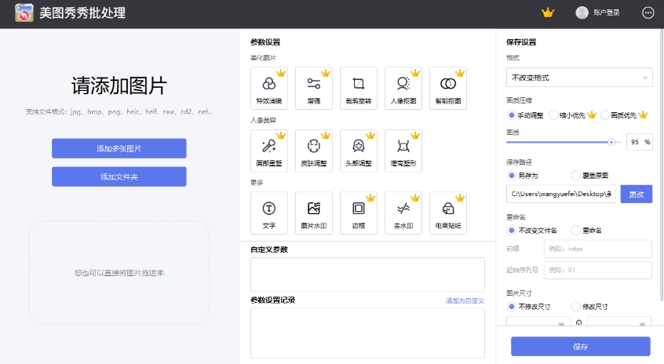The image size is (664, 364).
Task: Open the 不改变格式 format dropdown
Action: pos(579,78)
